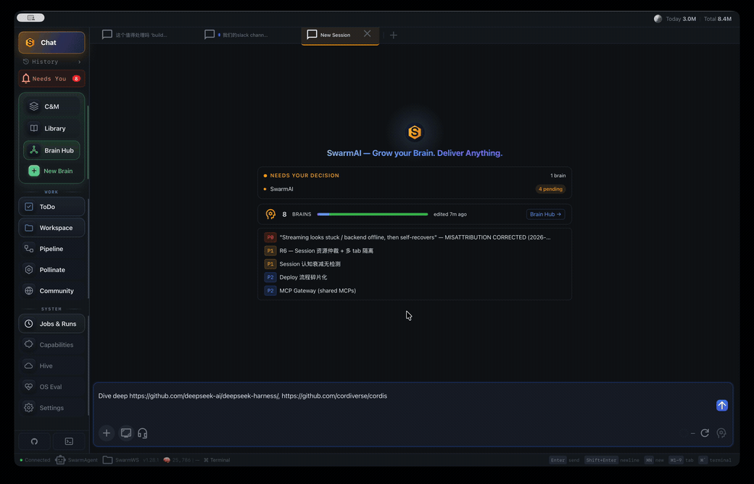Click the Total 8.4M usage indicator
This screenshot has width=754, height=484.
tap(718, 19)
